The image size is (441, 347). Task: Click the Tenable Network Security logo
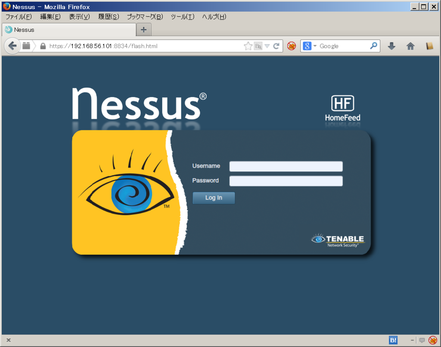click(x=338, y=241)
